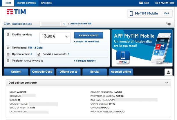Switch to the Privati tab

pos(8,3)
